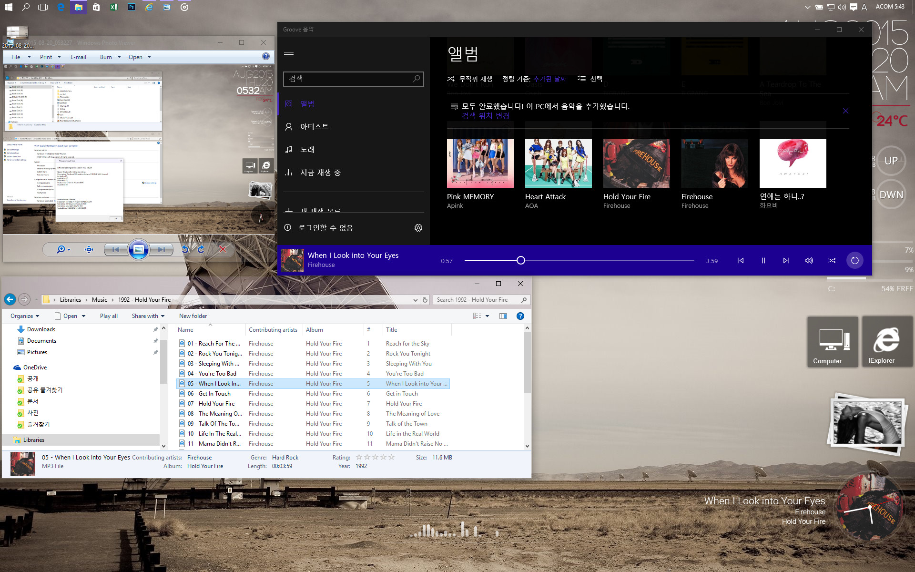Select file 07 - Hold Your Fire
This screenshot has height=572, width=915.
pyautogui.click(x=314, y=404)
